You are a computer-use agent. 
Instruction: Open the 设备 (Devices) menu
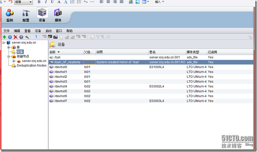coord(38,31)
